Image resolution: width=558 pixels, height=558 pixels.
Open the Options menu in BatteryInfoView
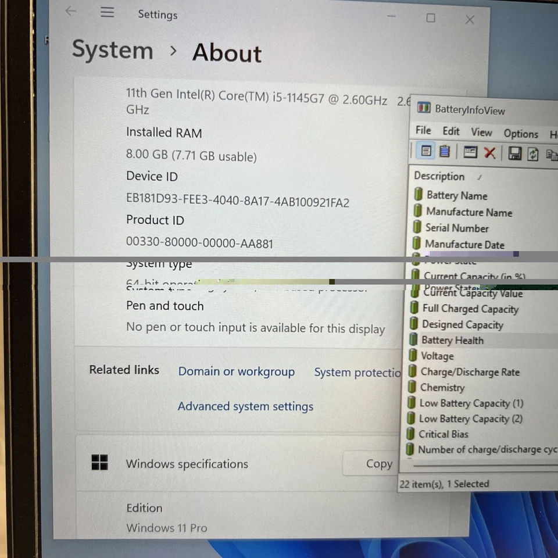[521, 134]
